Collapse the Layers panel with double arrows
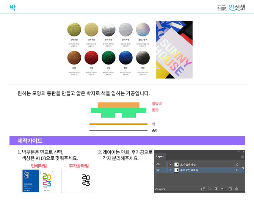The width and height of the screenshot is (254, 201). (238, 151)
